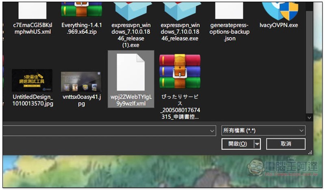
Task: Expand the file name combo box arrow
Action: pos(212,131)
